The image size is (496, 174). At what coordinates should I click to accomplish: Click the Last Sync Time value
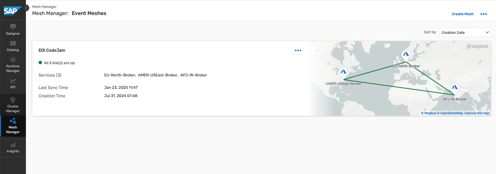point(121,88)
